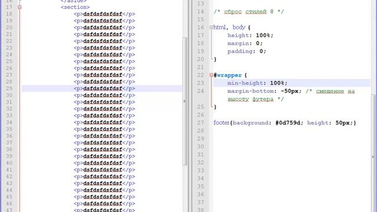Click the closing brace on CSS line 25
The width and height of the screenshot is (377, 212).
[215, 107]
